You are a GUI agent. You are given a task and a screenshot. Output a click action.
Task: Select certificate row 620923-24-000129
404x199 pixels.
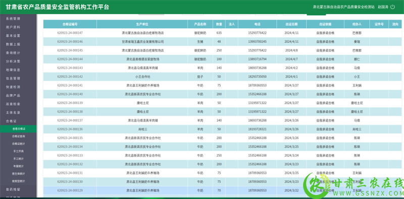click(x=224, y=190)
